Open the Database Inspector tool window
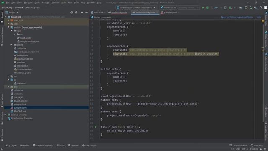Screen dimensions: 268x151 pos(43,146)
